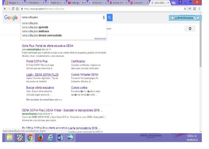
Task: Expand dropdown arrow next to www.senasofiaplus.edu.co
Action: coord(50,49)
